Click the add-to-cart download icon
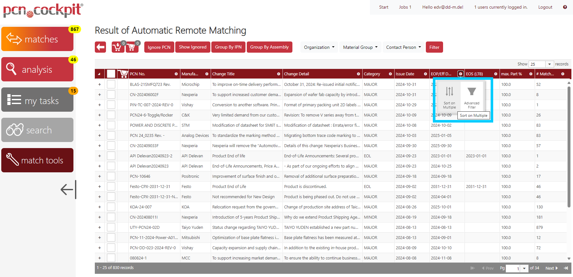The width and height of the screenshot is (573, 277). tap(117, 47)
